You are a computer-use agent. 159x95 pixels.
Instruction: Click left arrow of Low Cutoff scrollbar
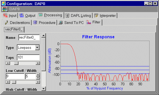click(x=8, y=82)
